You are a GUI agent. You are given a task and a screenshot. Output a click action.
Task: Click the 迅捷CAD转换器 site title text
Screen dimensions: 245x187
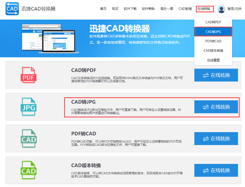click(x=38, y=9)
